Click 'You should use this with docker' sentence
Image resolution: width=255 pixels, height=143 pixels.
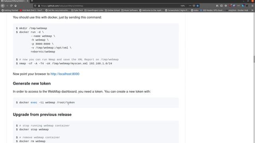(x=57, y=17)
